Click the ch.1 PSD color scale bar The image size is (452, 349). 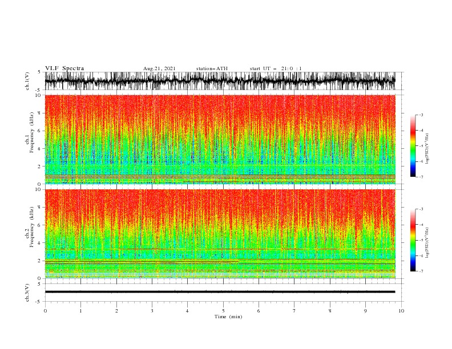(x=413, y=146)
